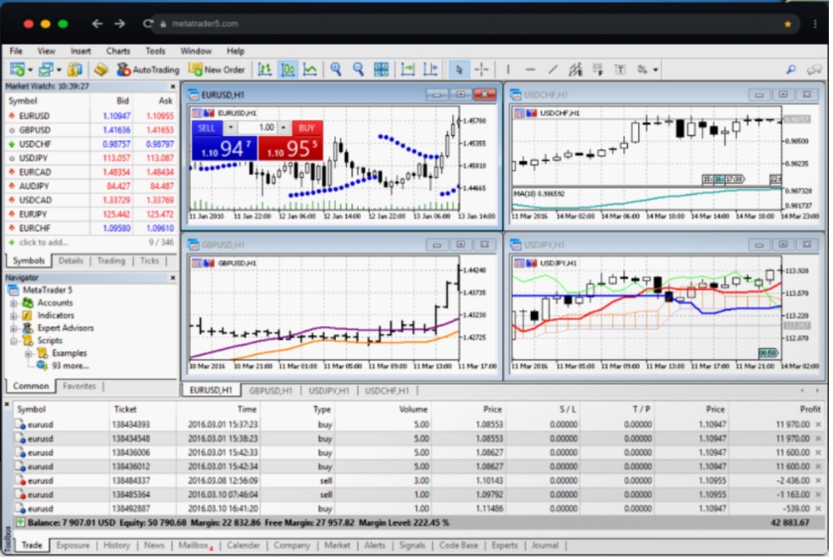Switch chart to line chart view
This screenshot has width=833, height=560.
[310, 70]
